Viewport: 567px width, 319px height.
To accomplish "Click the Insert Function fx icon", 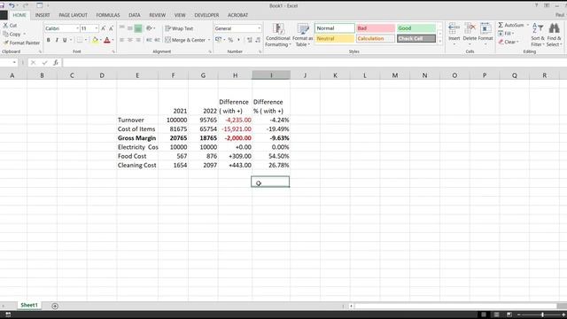I will (56, 63).
